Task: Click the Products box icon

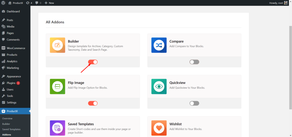Action: pyautogui.click(x=3, y=55)
